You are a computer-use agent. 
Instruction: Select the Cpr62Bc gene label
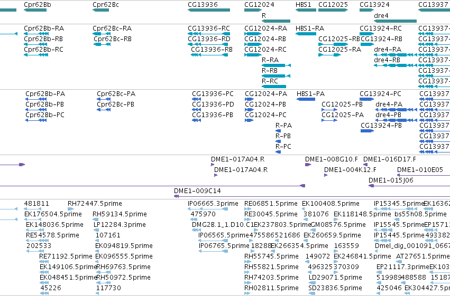tap(105, 5)
